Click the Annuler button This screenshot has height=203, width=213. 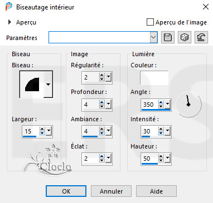tap(111, 191)
